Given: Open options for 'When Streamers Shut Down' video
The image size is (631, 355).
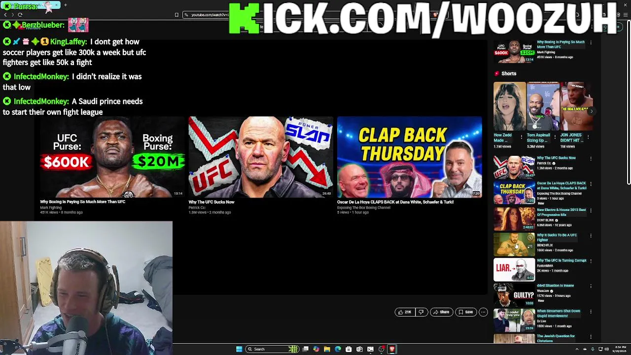Looking at the screenshot, I should pos(591,312).
